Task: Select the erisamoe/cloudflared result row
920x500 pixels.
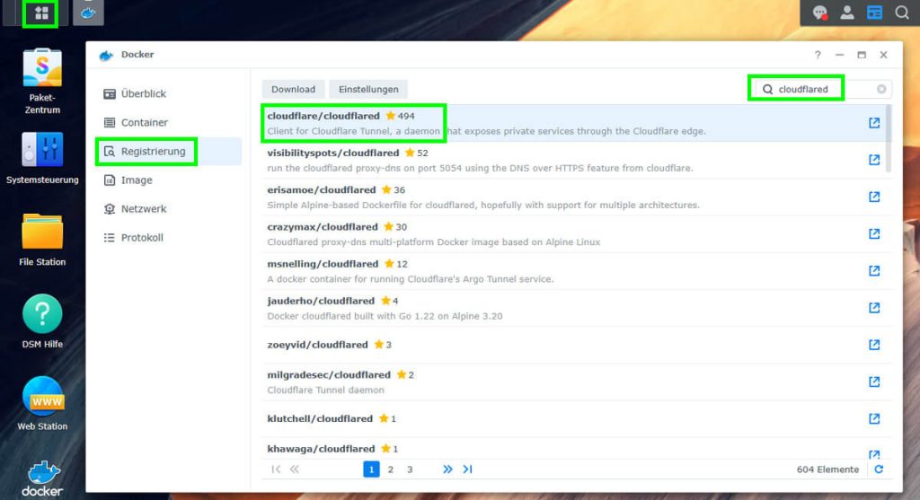Action: [x=574, y=197]
